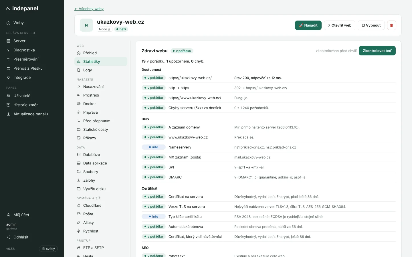Viewport: 412px width, 257px height.
Task: Open the Docker section icon
Action: click(79, 104)
